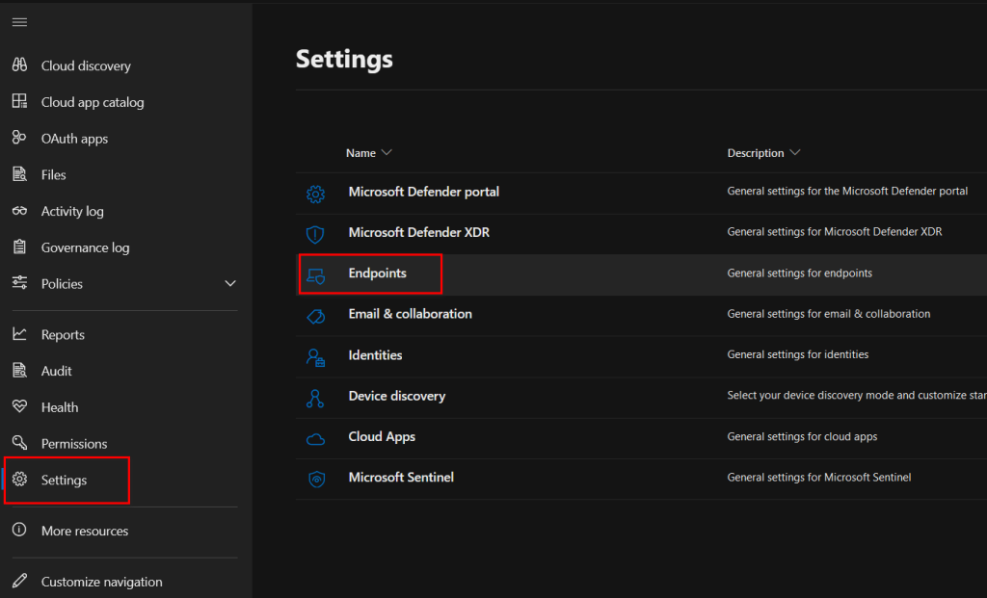Click the OAuth apps icon
Screen dimensions: 987x598
19,139
